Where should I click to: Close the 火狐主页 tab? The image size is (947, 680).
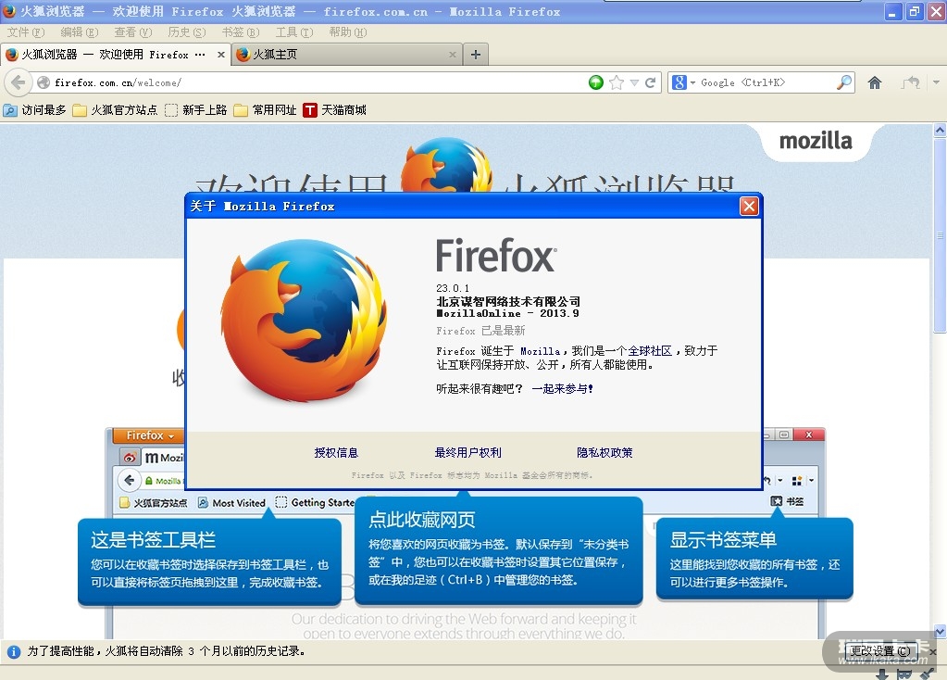453,55
